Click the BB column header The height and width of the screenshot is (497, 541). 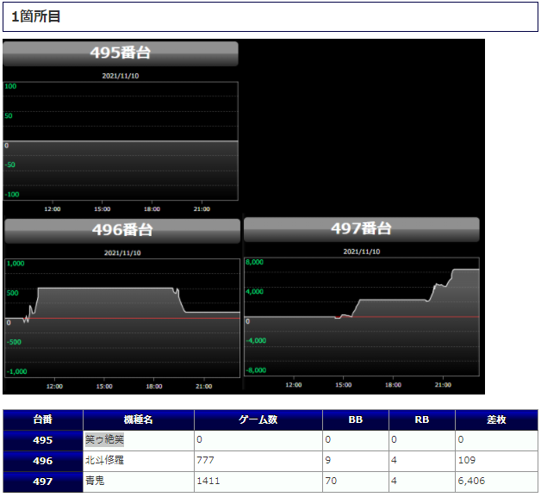356,419
